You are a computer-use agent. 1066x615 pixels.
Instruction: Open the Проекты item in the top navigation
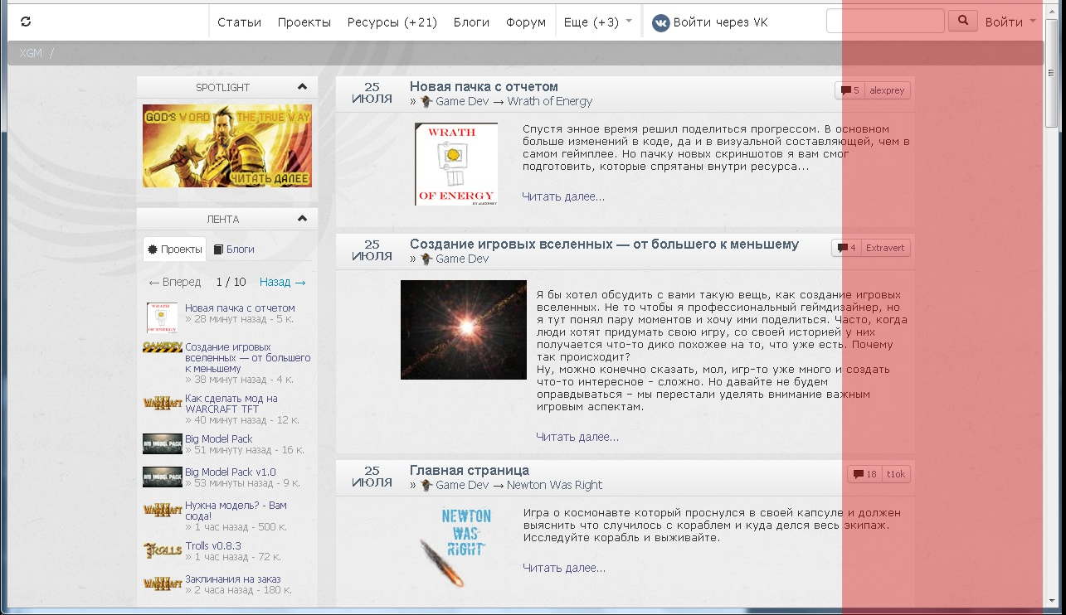click(304, 22)
